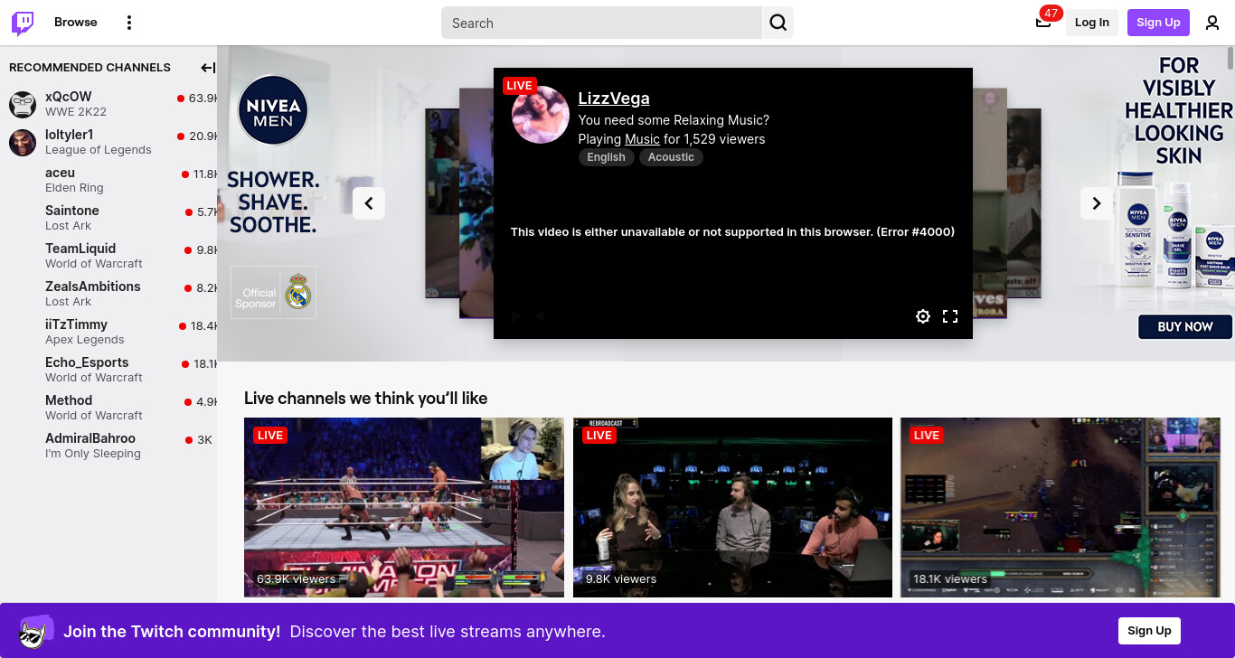The width and height of the screenshot is (1235, 658).
Task: Open the Music category link
Action: pos(642,139)
